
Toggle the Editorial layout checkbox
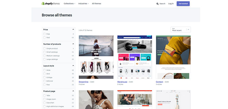[44, 81]
